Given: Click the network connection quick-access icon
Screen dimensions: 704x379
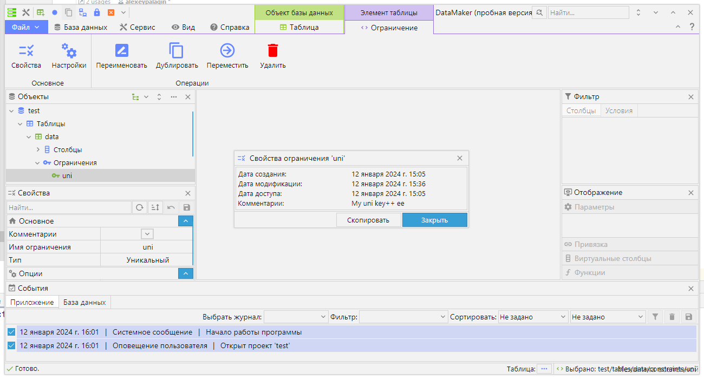Looking at the screenshot, I should pyautogui.click(x=83, y=12).
